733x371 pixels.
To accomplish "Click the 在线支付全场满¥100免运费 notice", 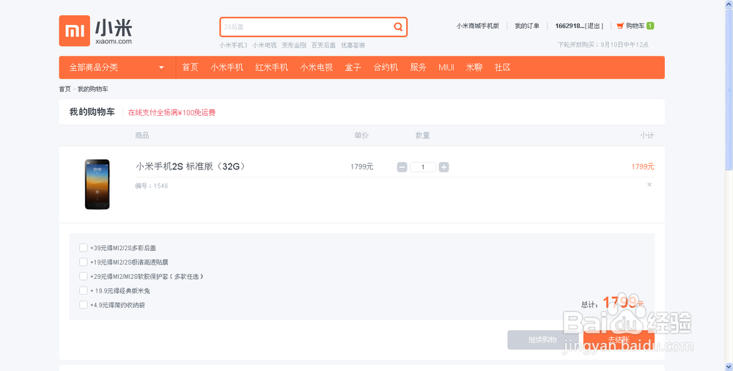I will (172, 113).
